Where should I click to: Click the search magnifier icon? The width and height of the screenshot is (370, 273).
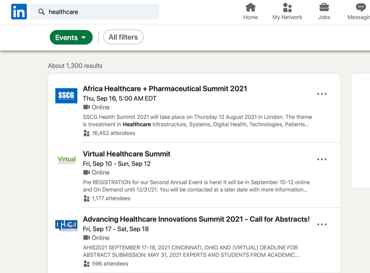click(41, 12)
